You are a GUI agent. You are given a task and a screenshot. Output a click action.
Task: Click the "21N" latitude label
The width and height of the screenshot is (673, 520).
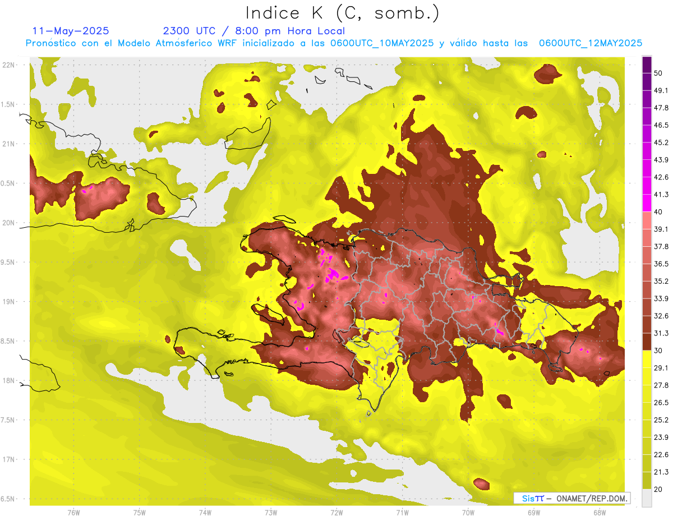(x=8, y=144)
